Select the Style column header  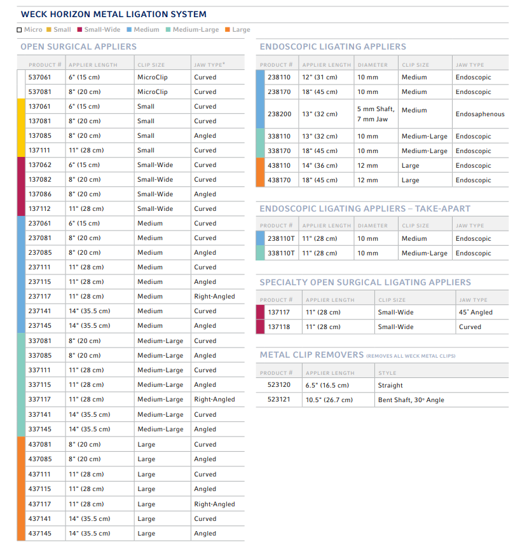coord(387,373)
